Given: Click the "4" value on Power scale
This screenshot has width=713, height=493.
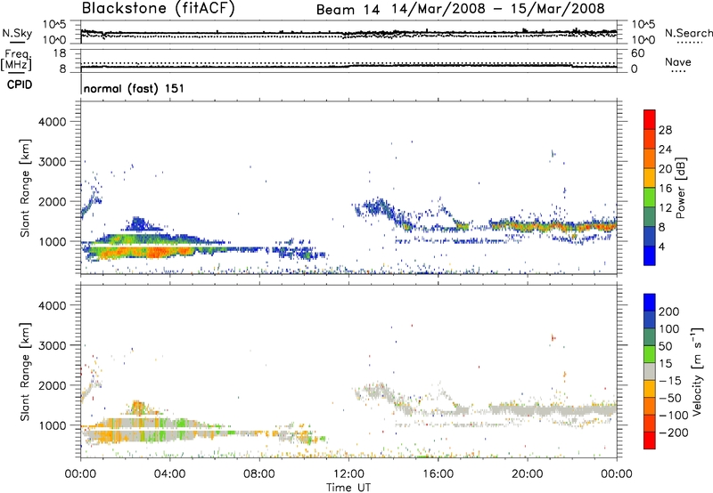Looking at the screenshot, I should [662, 247].
